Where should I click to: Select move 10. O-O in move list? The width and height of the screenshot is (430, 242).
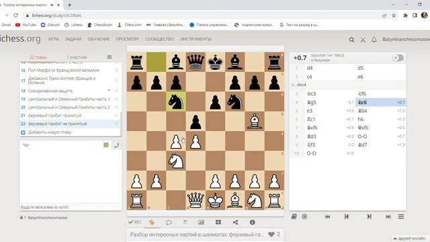pyautogui.click(x=330, y=153)
